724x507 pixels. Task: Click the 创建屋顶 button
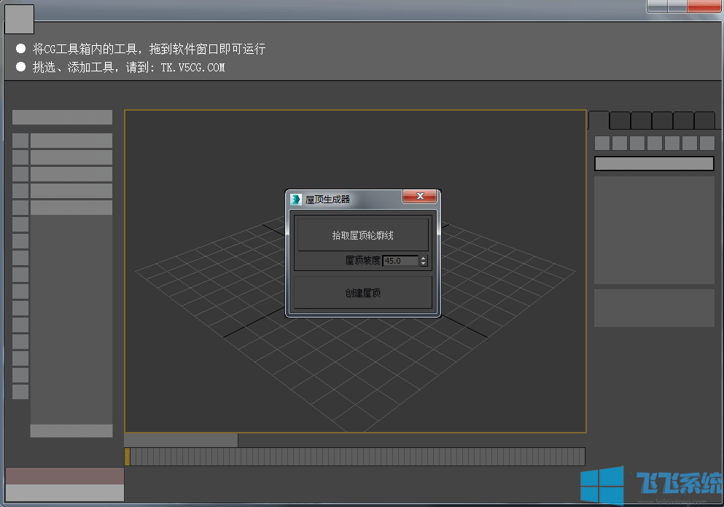pyautogui.click(x=362, y=292)
